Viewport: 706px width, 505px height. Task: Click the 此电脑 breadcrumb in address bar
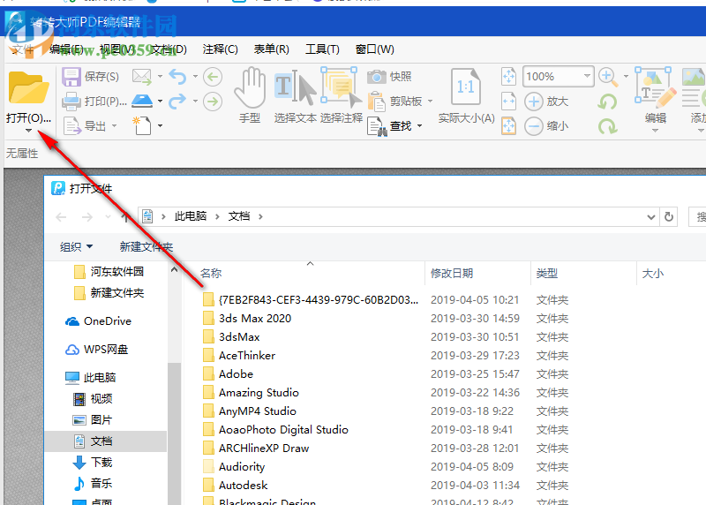pos(191,216)
